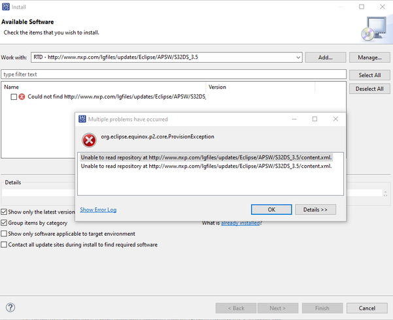Click the type filter text field
The height and width of the screenshot is (320, 393).
pyautogui.click(x=174, y=74)
